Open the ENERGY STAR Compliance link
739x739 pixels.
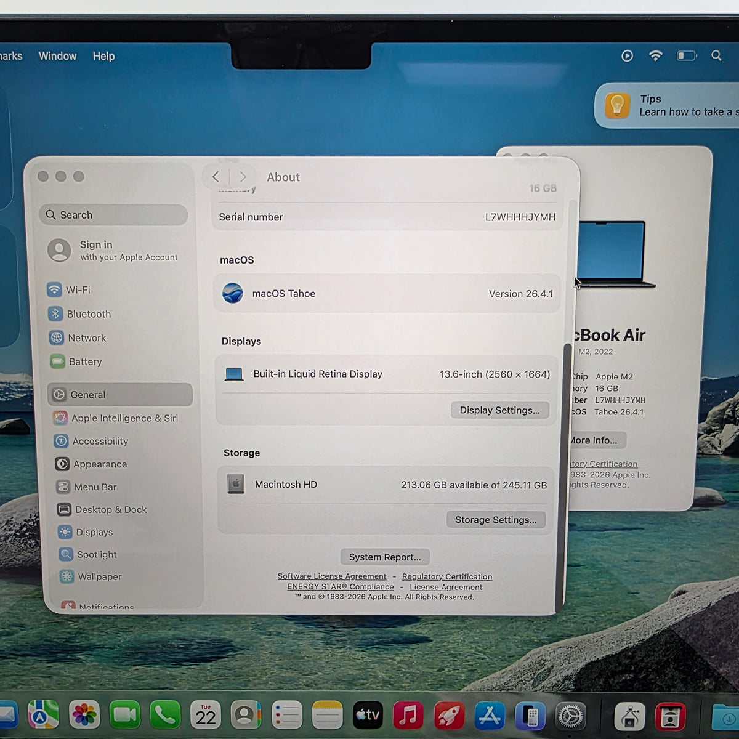[x=341, y=587]
